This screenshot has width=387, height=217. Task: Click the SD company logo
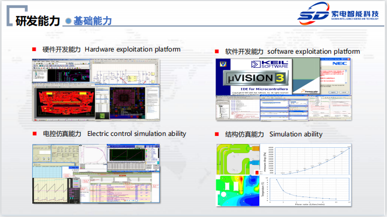tap(314, 13)
